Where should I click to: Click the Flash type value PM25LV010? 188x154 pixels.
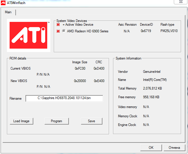point(169,31)
